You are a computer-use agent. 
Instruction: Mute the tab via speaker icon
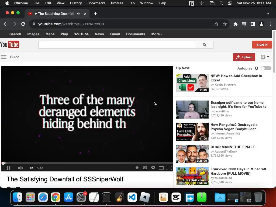coord(78,13)
